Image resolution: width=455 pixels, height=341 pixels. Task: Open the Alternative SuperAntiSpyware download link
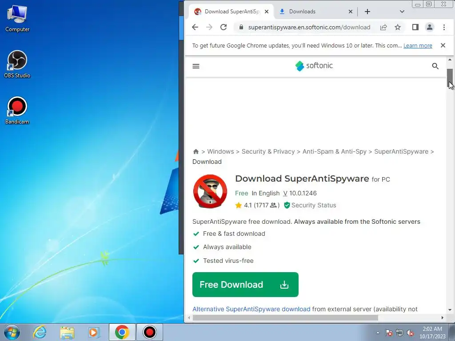tap(251, 309)
